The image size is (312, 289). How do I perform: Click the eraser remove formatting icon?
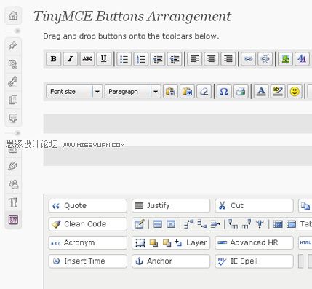pos(204,92)
